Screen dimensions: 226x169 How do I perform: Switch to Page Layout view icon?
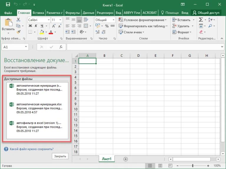click(160, 166)
